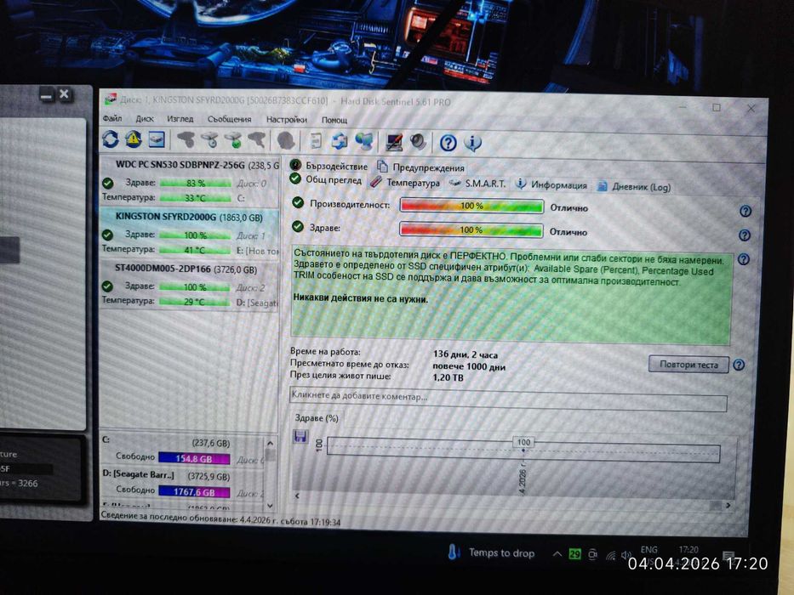Select the Общ преглед tab
794x595 pixels.
(x=326, y=180)
